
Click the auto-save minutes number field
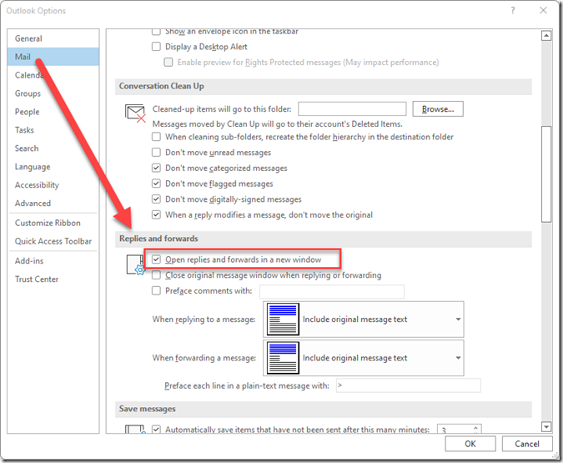coord(455,430)
